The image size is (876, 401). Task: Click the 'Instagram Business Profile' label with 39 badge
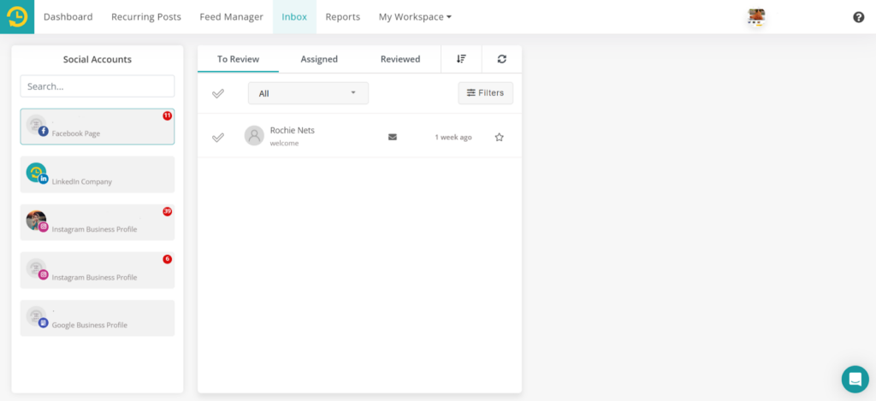(x=94, y=229)
